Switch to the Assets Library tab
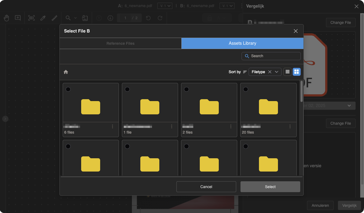This screenshot has height=213, width=364. click(242, 43)
